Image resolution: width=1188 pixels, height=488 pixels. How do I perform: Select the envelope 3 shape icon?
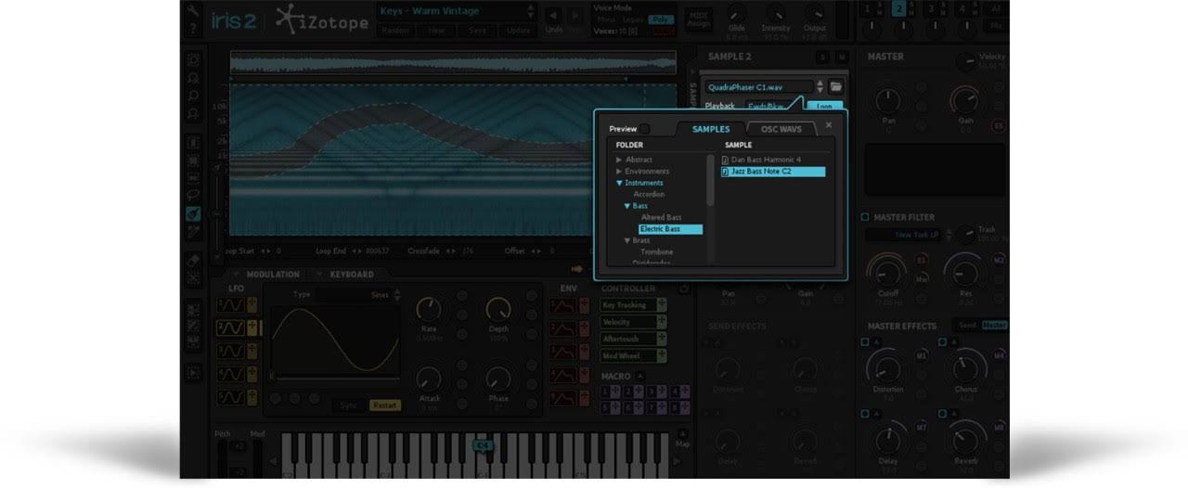[561, 352]
